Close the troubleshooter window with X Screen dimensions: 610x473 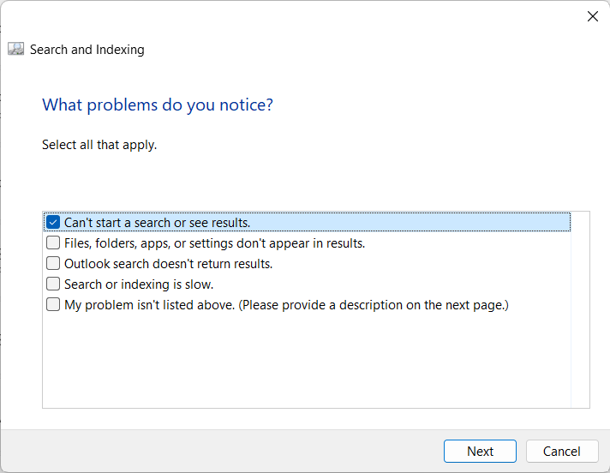pos(591,15)
